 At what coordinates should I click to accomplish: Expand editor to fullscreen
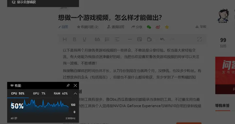tap(199, 39)
